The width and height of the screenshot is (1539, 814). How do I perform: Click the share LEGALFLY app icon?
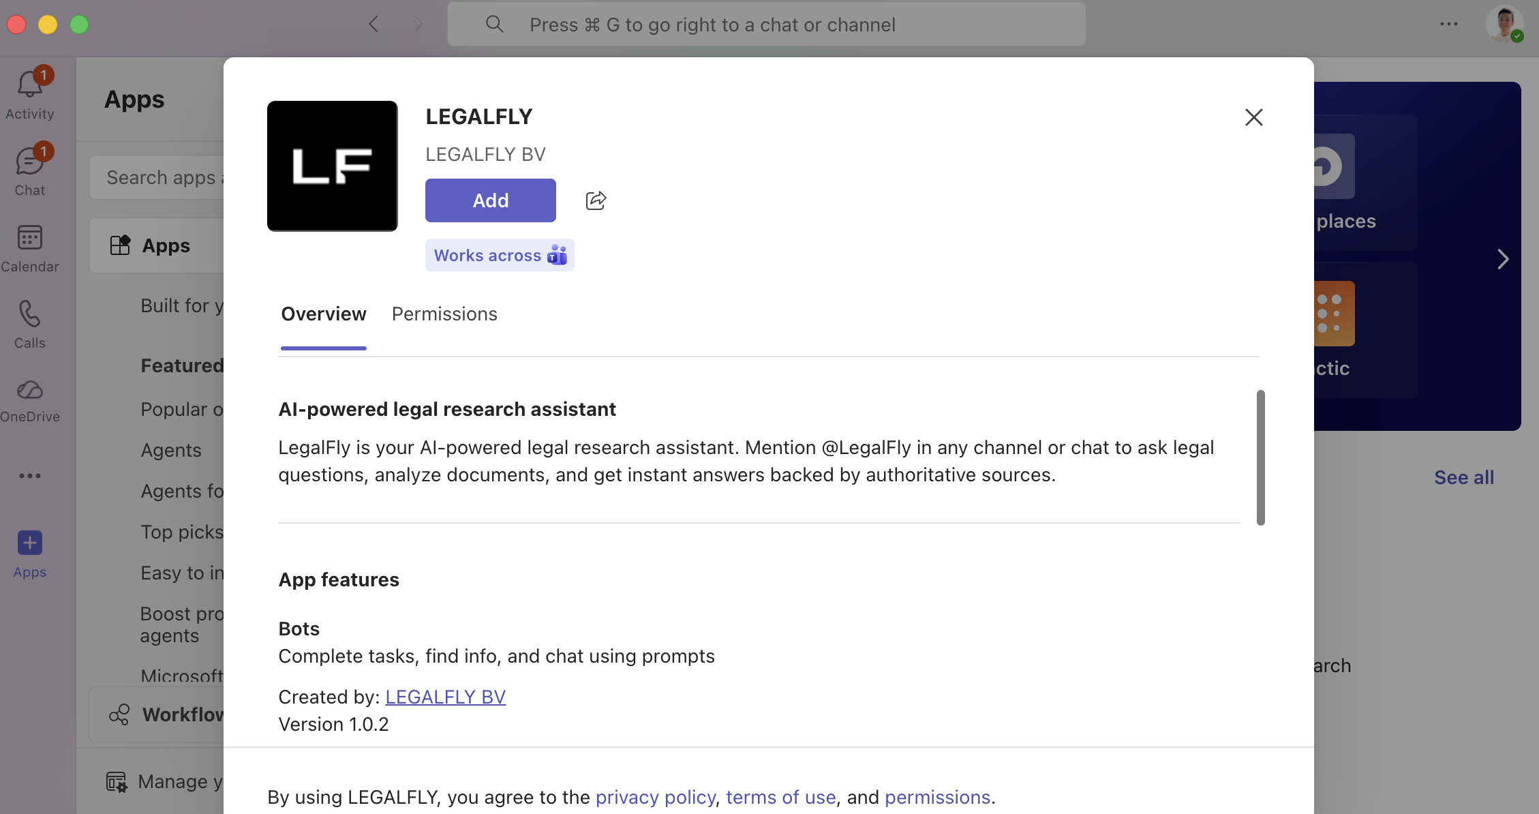pyautogui.click(x=596, y=200)
